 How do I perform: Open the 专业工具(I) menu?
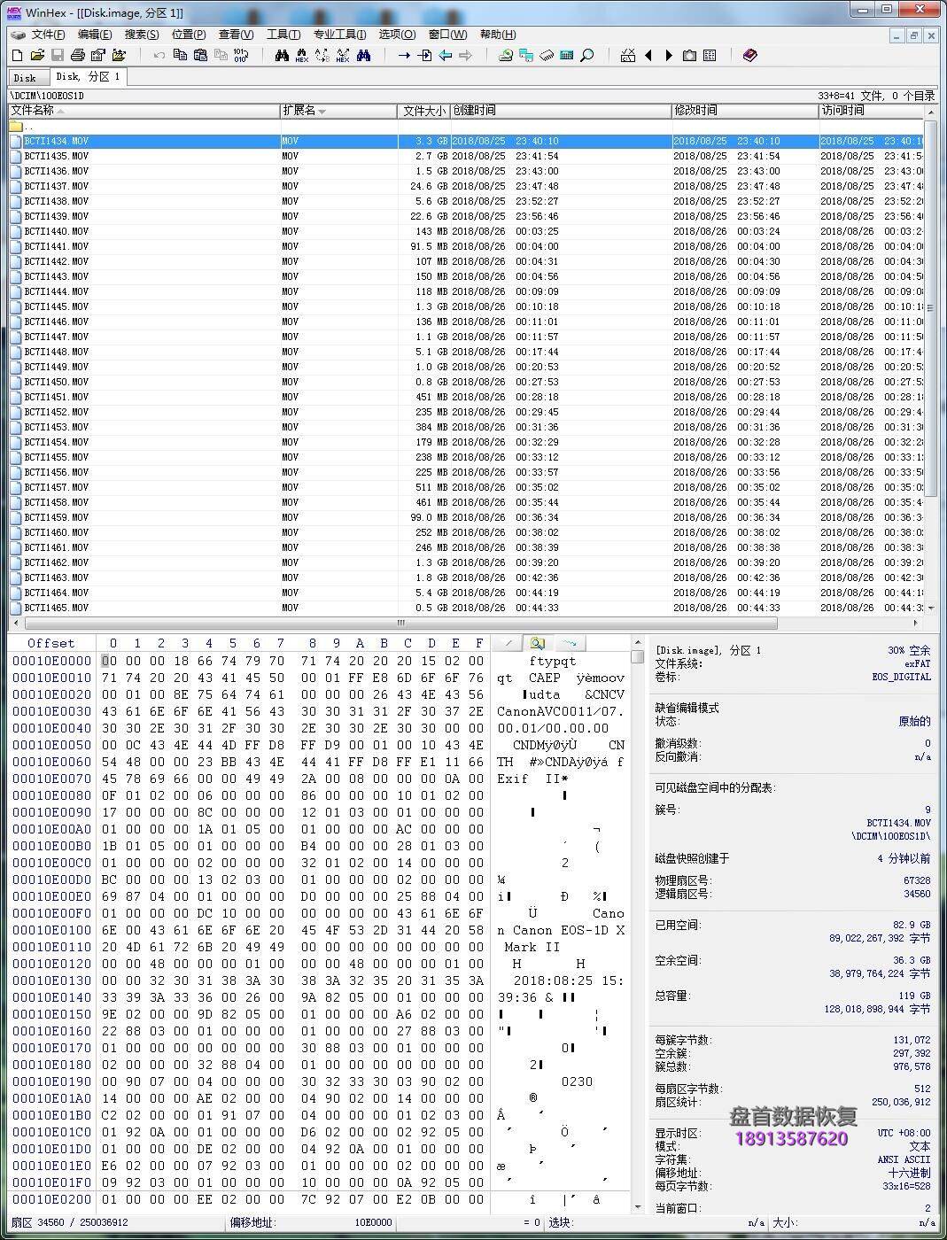[x=339, y=35]
